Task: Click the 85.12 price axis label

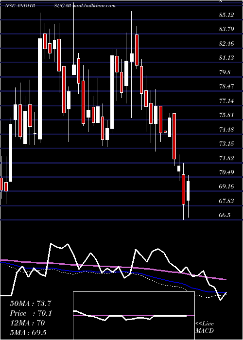Action: click(x=227, y=15)
